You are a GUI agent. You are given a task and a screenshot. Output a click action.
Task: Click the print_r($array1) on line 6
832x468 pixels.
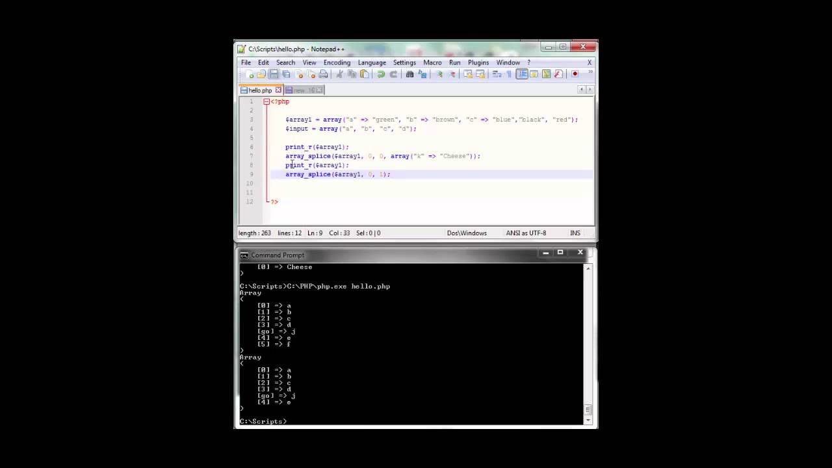pos(317,147)
